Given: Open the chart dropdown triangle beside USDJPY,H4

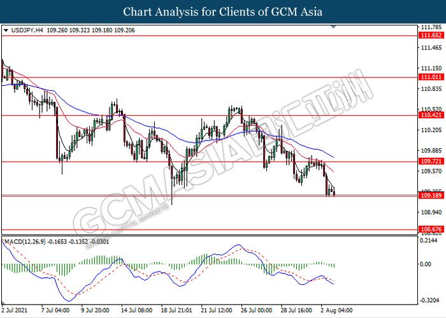Looking at the screenshot, I should pos(6,31).
